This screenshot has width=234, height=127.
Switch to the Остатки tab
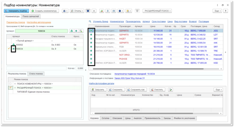105,118
